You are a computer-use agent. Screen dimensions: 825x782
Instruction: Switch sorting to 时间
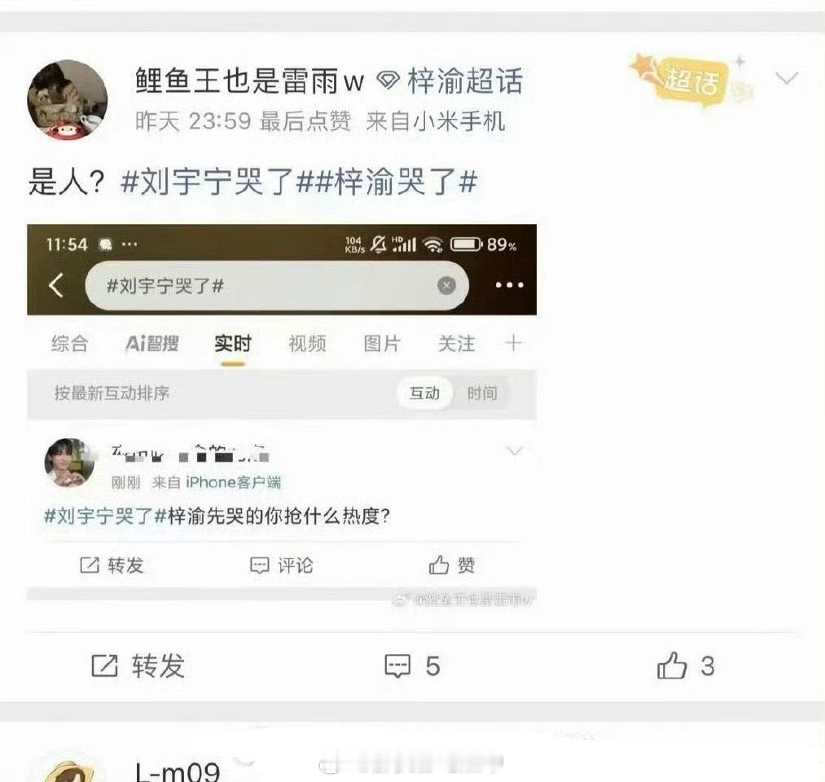tap(482, 393)
